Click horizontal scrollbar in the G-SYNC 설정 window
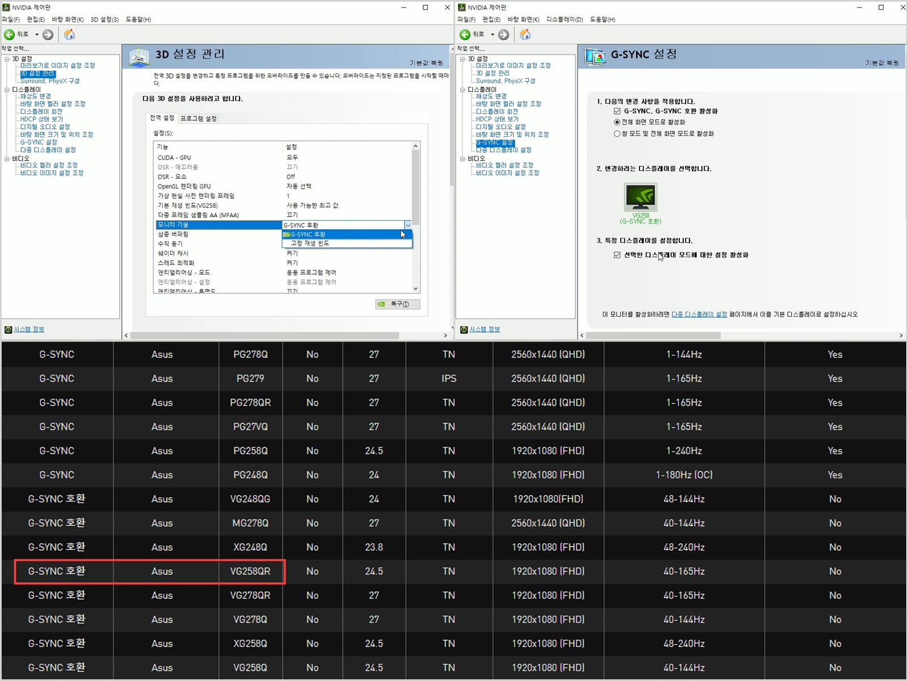908x681 pixels. tap(653, 336)
